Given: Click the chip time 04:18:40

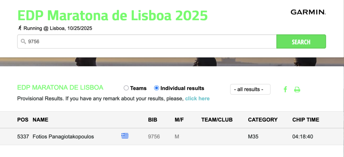Looking at the screenshot, I should coord(303,137).
